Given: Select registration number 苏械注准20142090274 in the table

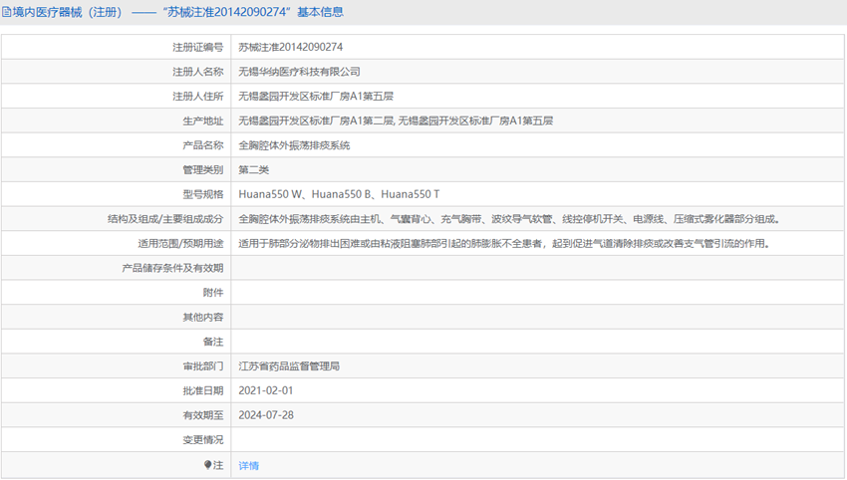Looking at the screenshot, I should pyautogui.click(x=291, y=47).
